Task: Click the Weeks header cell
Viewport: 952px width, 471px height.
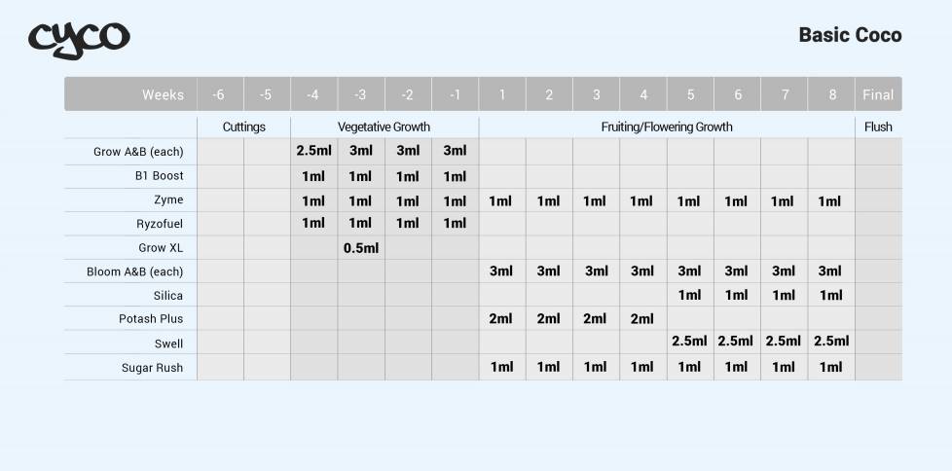Action: click(163, 94)
